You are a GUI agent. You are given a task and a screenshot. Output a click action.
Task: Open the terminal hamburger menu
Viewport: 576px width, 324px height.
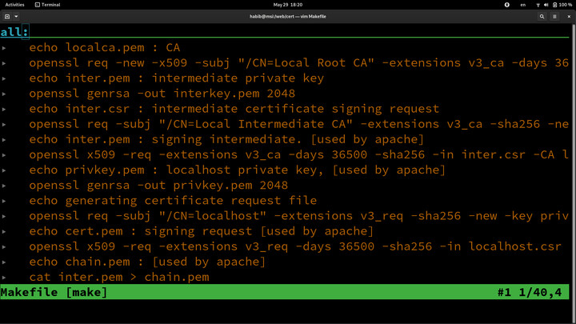click(554, 17)
